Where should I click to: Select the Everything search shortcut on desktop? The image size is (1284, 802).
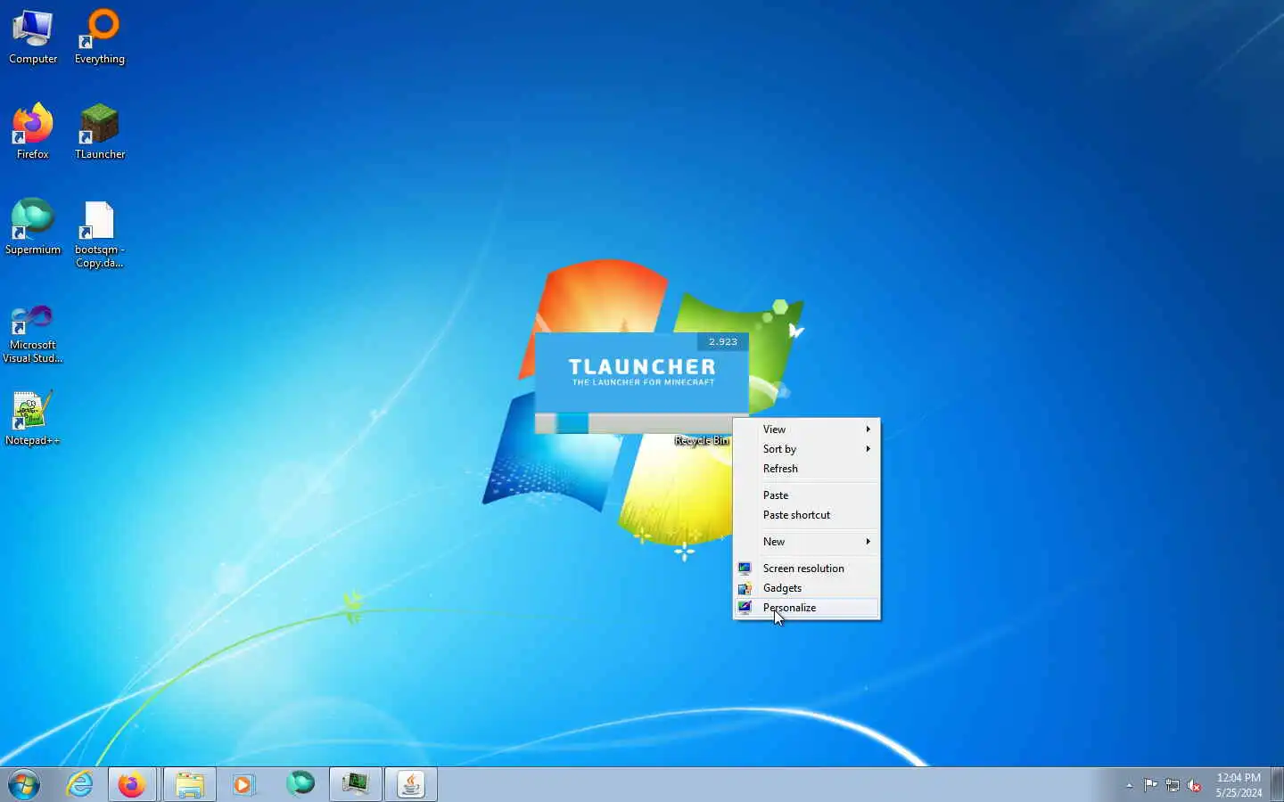[100, 37]
